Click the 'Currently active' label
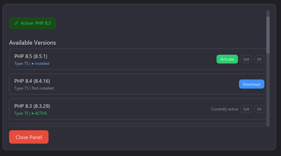281x156 pixels. pyautogui.click(x=225, y=109)
